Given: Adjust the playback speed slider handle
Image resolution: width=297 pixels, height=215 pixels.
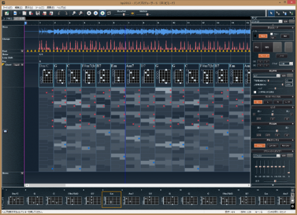Looking at the screenshot, I should (x=277, y=131).
